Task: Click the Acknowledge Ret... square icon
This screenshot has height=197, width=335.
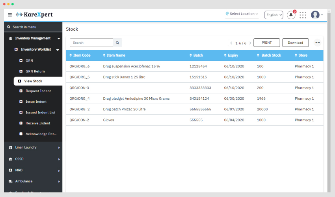Action: tap(21, 134)
